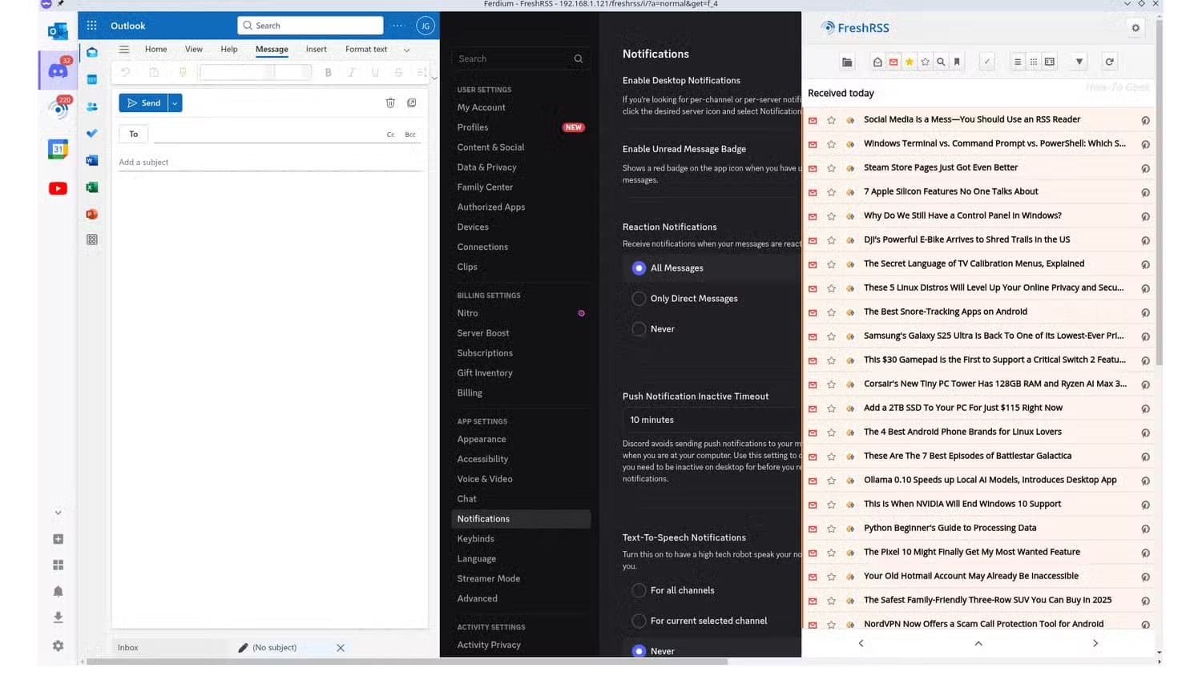Refresh feeds in FreshRSS toolbar

click(1110, 62)
